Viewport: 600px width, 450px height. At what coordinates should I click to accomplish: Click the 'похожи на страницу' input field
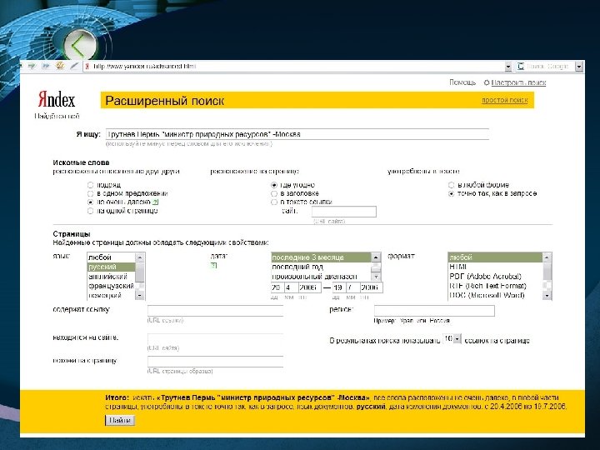click(216, 362)
